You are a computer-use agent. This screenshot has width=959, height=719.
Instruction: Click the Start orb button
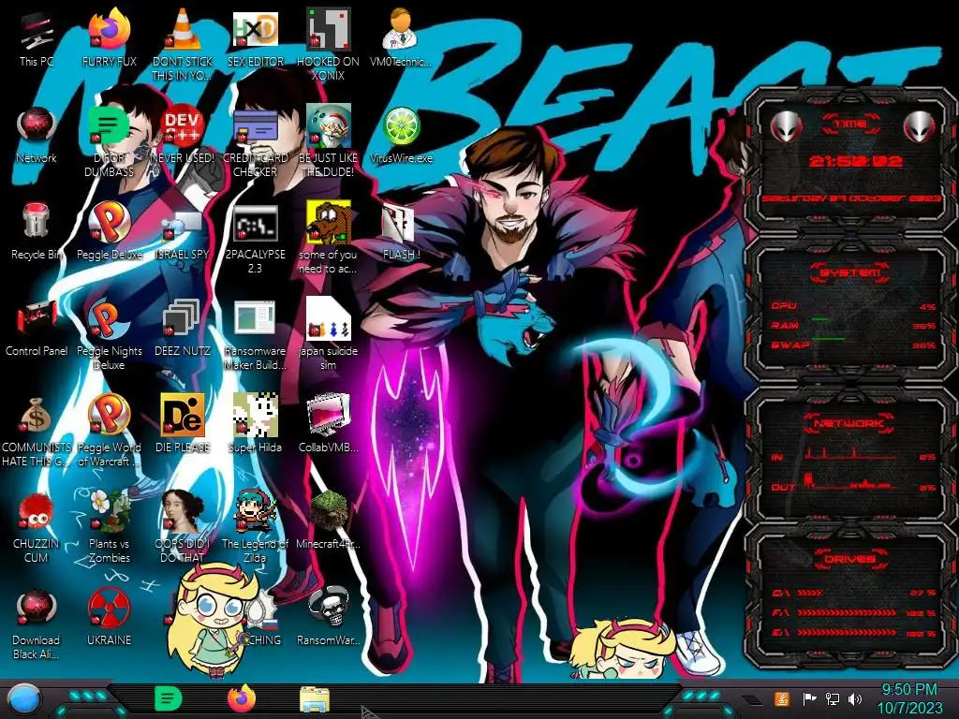click(x=24, y=698)
